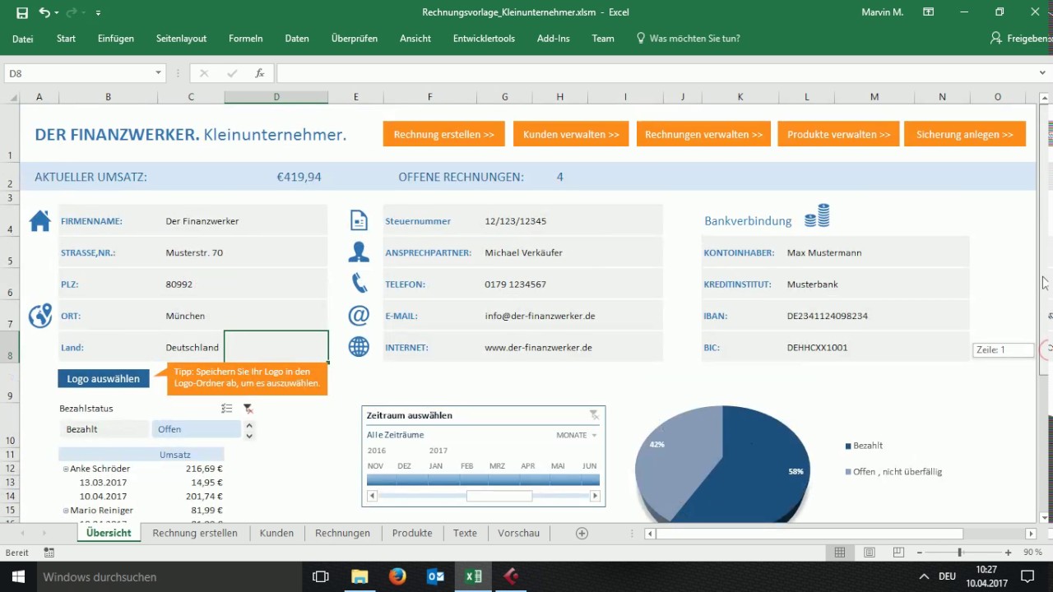This screenshot has width=1053, height=592.
Task: Click the @ icon beside E-Mail
Action: [x=359, y=316]
